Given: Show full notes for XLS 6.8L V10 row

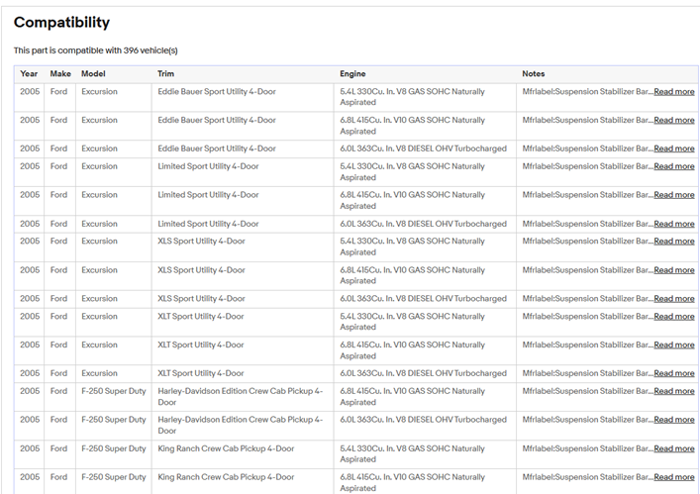Looking at the screenshot, I should 673,270.
